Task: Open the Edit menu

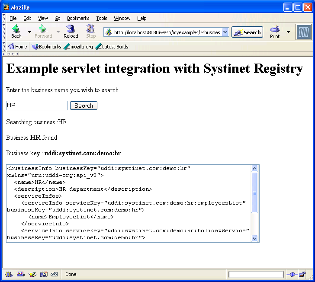Action: 27,18
